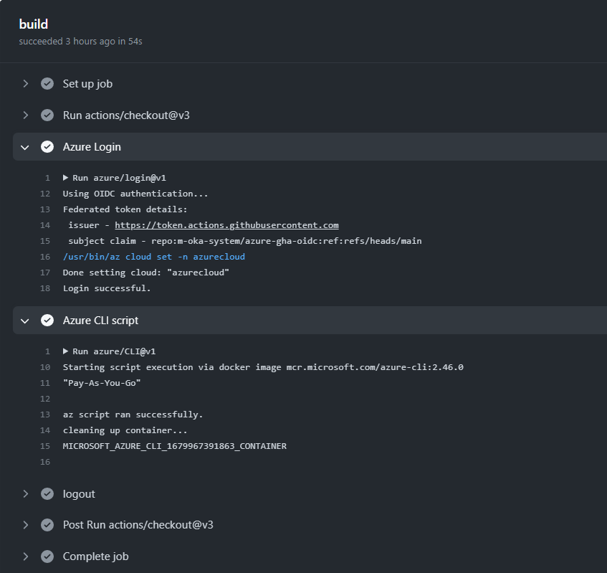Click the logout step success checkmark icon

47,494
